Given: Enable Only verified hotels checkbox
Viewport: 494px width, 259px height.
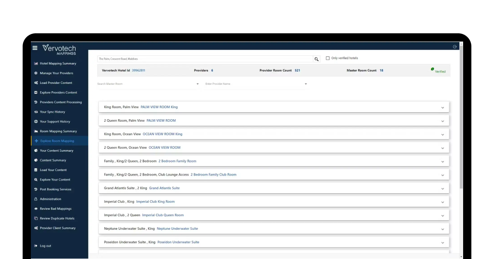Looking at the screenshot, I should click(x=328, y=58).
